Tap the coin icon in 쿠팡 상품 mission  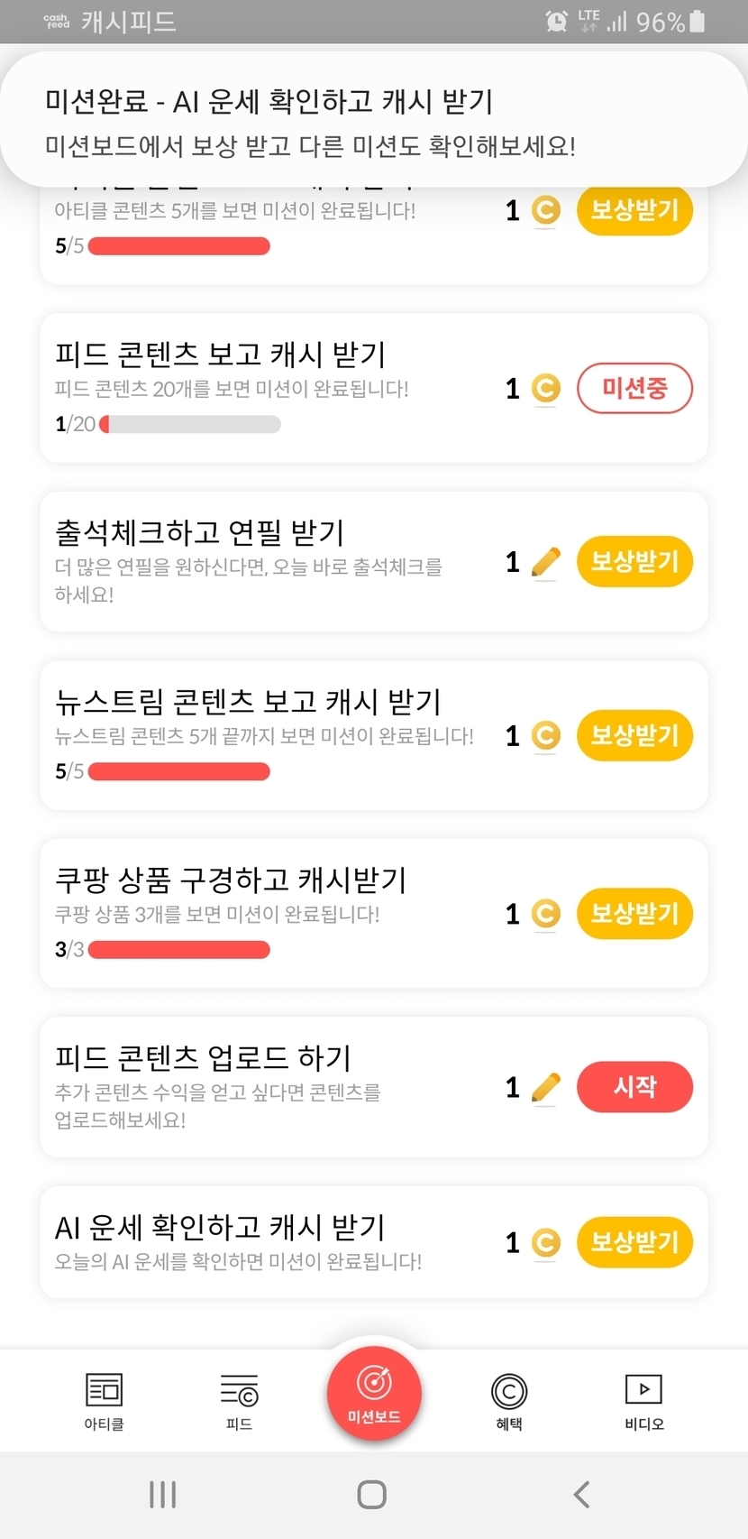click(x=545, y=914)
